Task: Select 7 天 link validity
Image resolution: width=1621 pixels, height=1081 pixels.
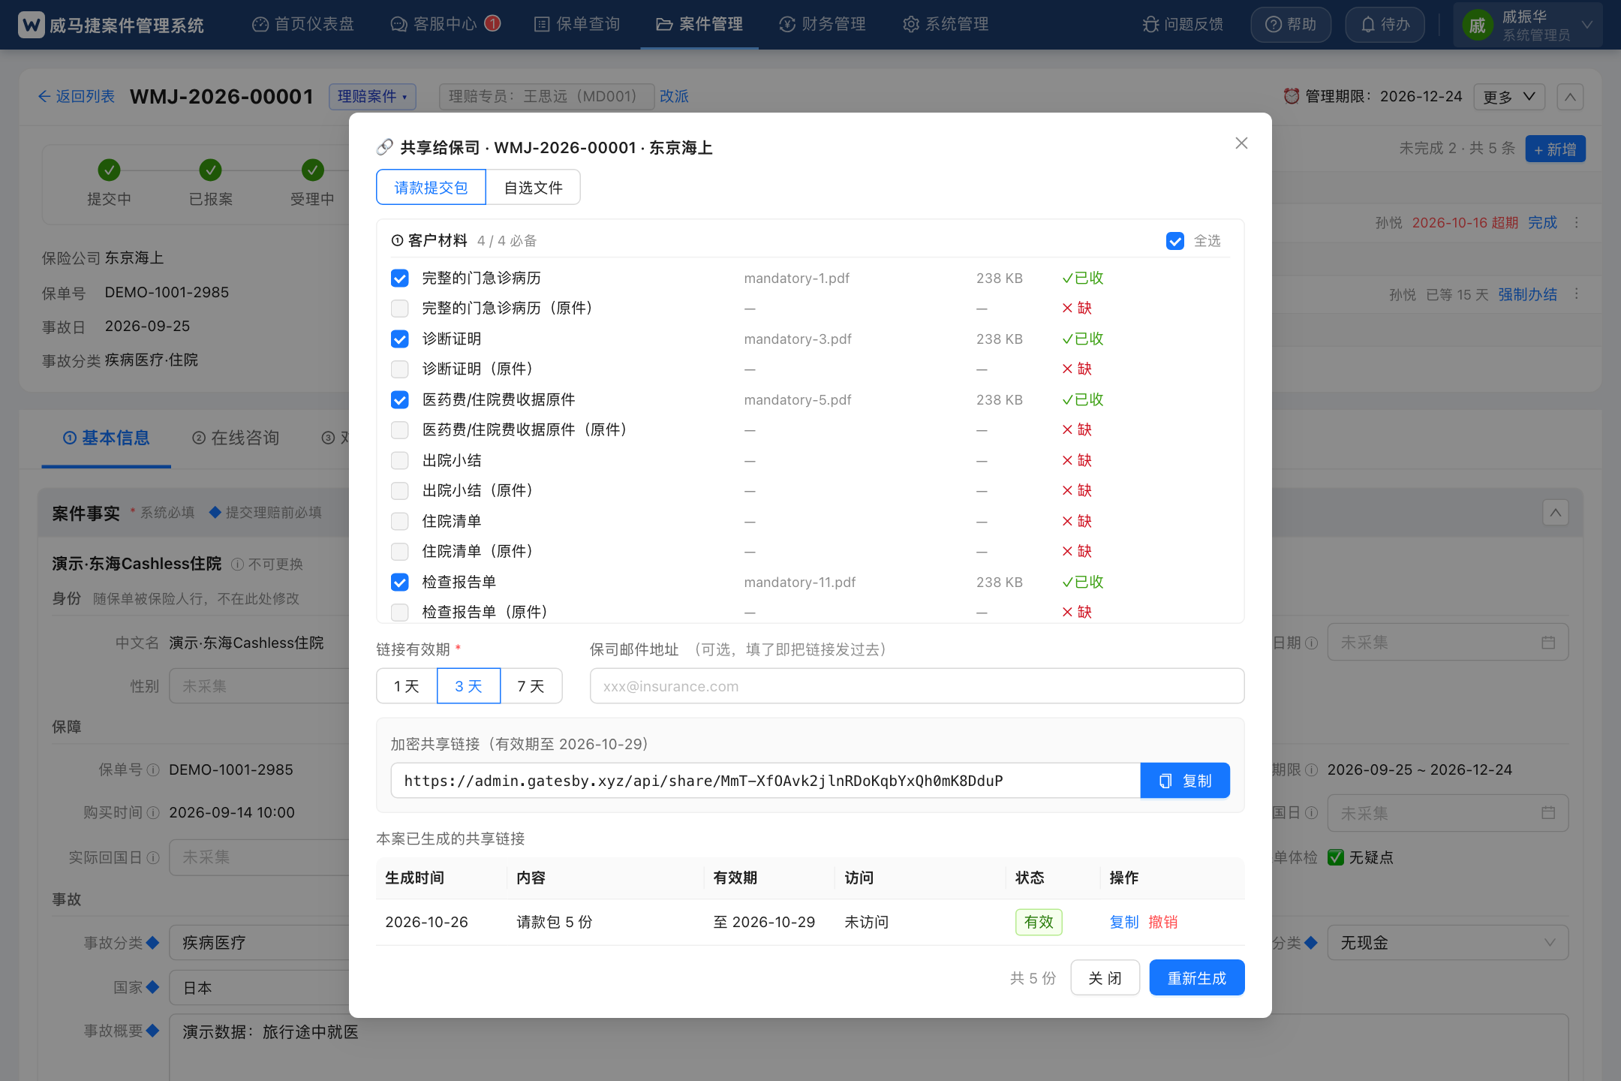Action: (x=531, y=685)
